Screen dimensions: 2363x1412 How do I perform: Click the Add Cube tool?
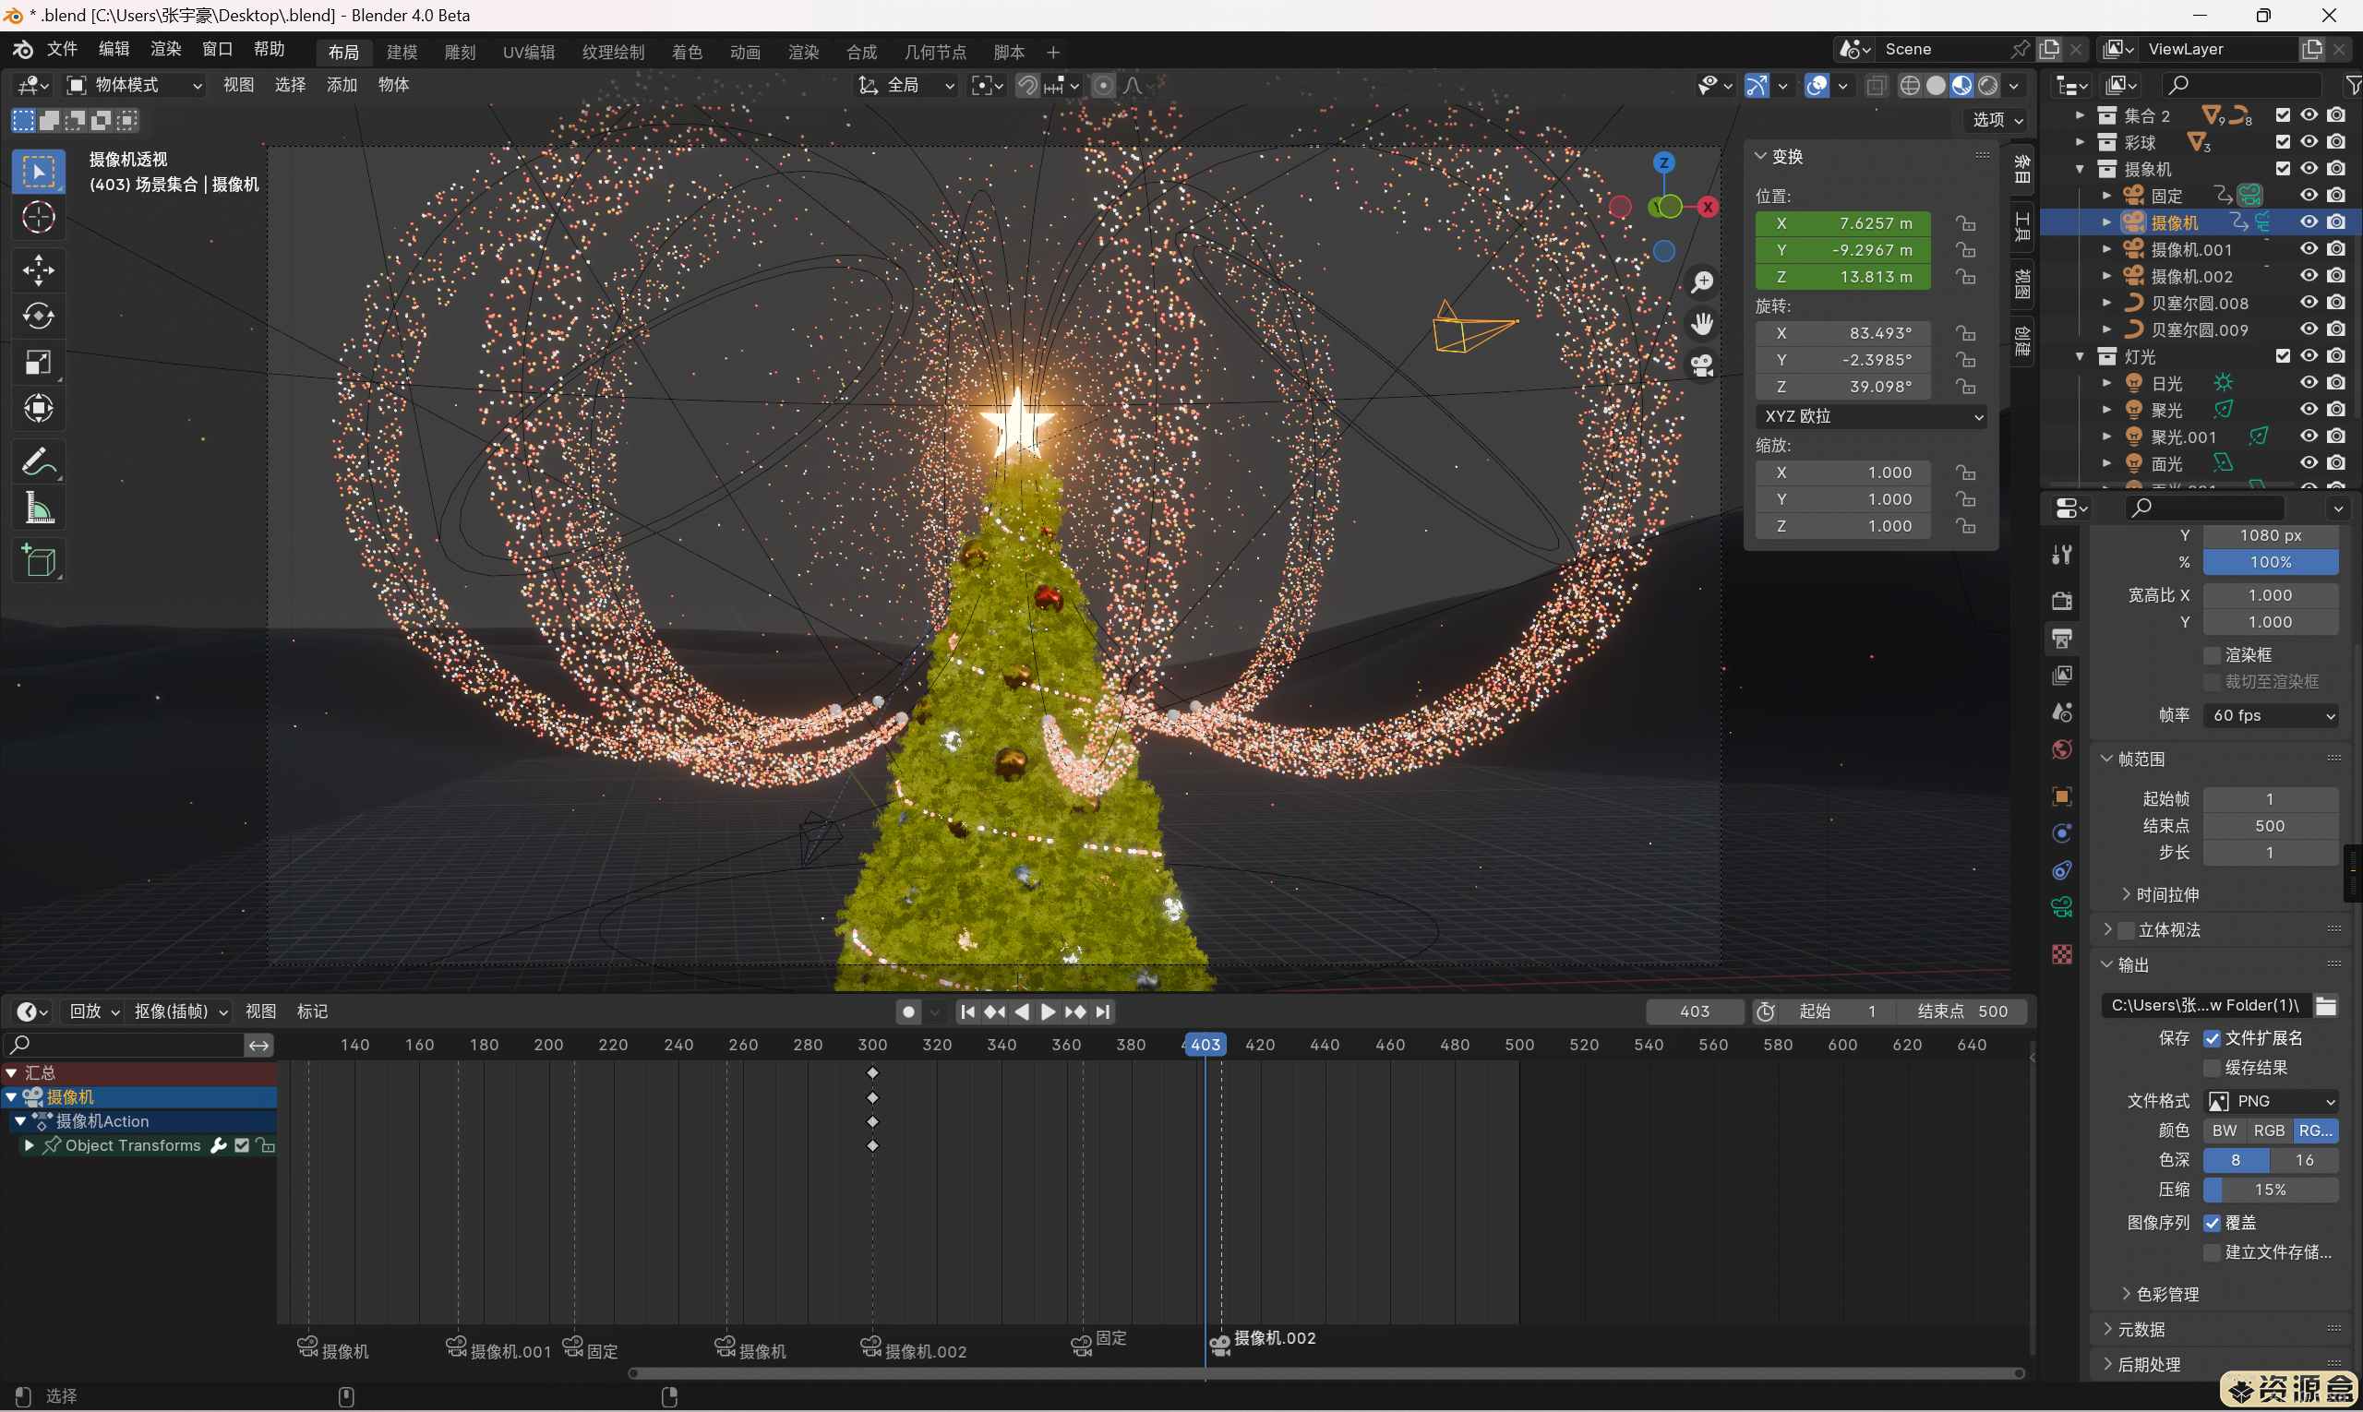point(38,561)
